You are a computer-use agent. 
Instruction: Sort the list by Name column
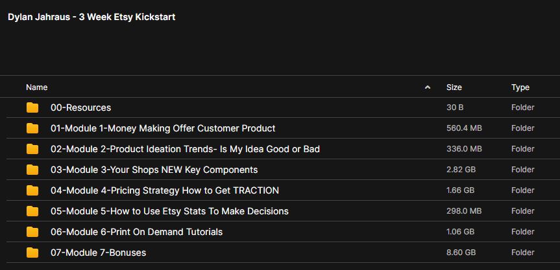coord(37,87)
